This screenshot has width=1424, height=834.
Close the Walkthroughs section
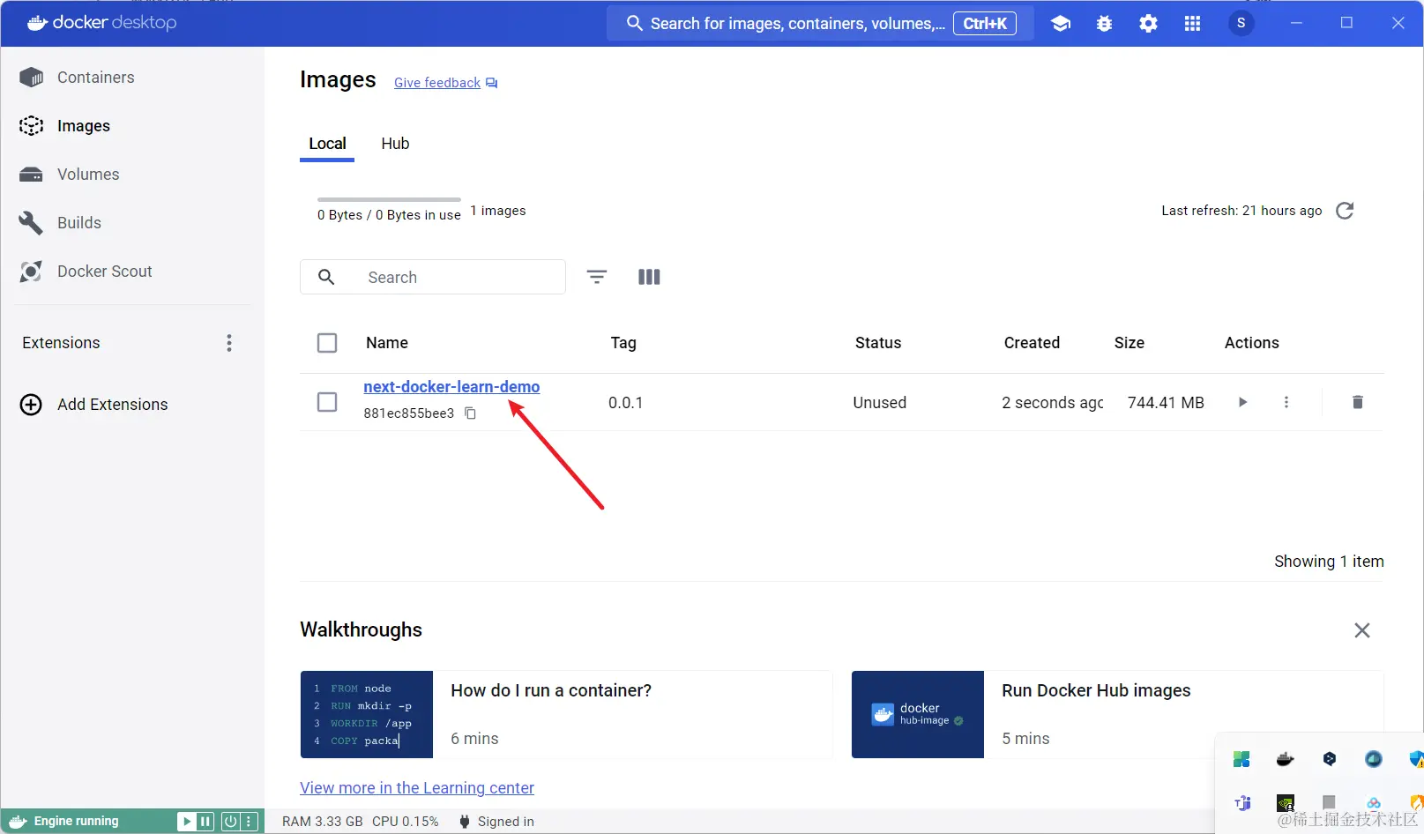coord(1362,630)
